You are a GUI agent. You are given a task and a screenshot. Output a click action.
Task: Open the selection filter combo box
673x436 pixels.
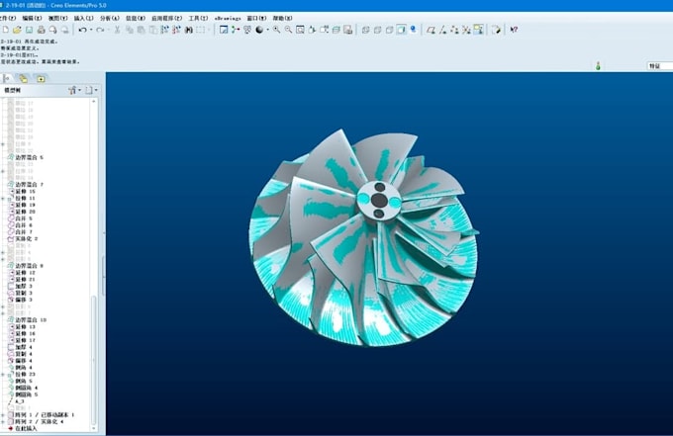660,66
